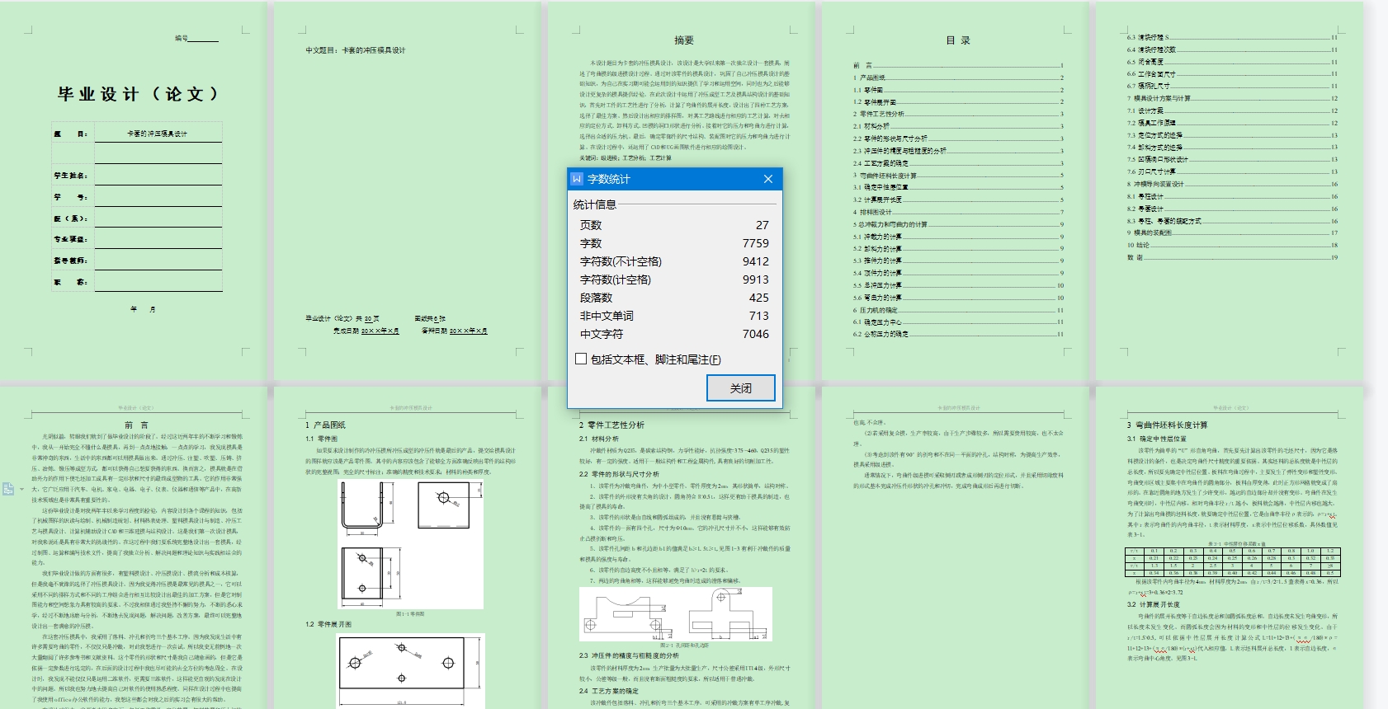Enable 包括文本框、脚注和尾注 checkbox
1388x709 pixels.
pyautogui.click(x=581, y=359)
